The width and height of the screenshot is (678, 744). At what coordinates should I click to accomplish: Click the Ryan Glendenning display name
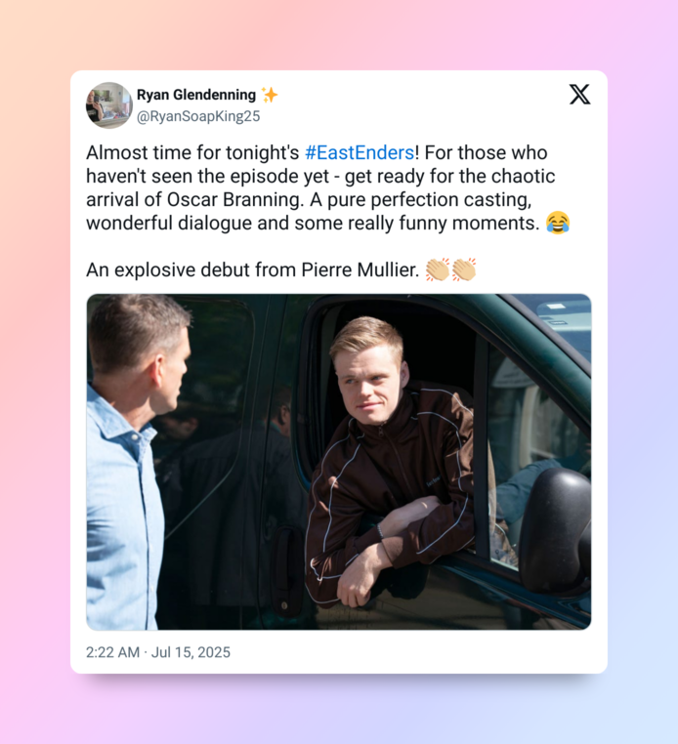pyautogui.click(x=196, y=95)
